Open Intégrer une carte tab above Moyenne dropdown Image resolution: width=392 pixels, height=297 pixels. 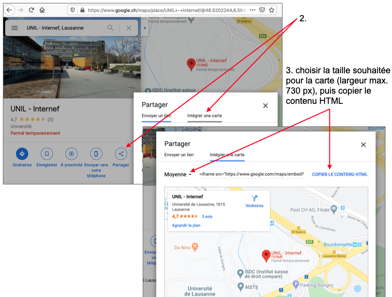[227, 155]
